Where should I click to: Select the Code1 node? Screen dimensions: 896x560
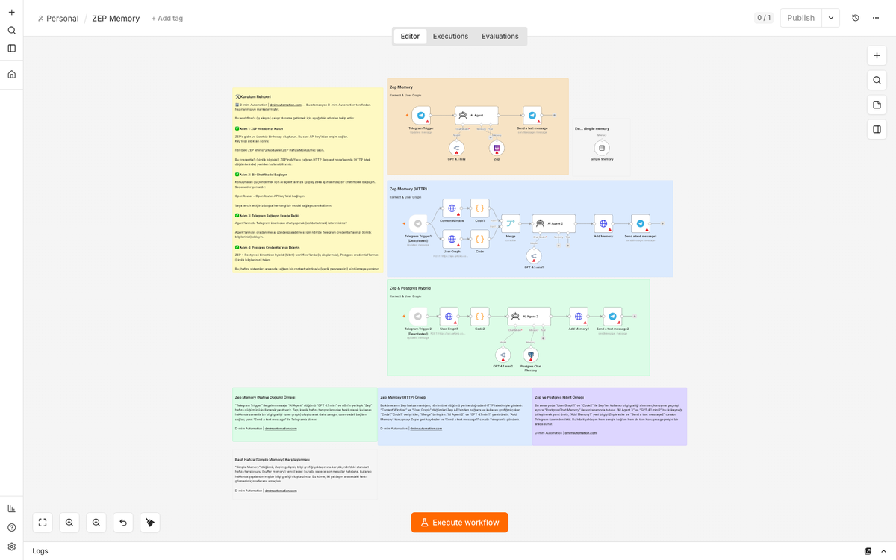[x=480, y=208]
